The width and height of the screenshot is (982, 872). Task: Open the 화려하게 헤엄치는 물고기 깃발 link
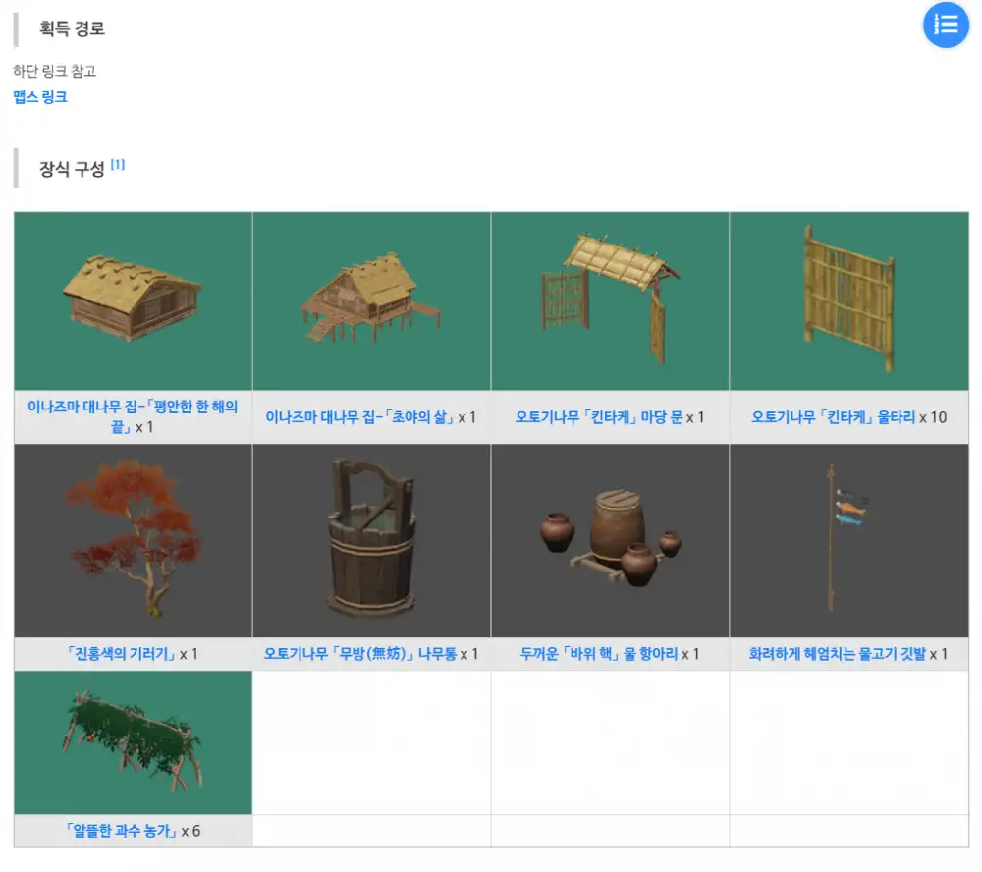(x=838, y=654)
